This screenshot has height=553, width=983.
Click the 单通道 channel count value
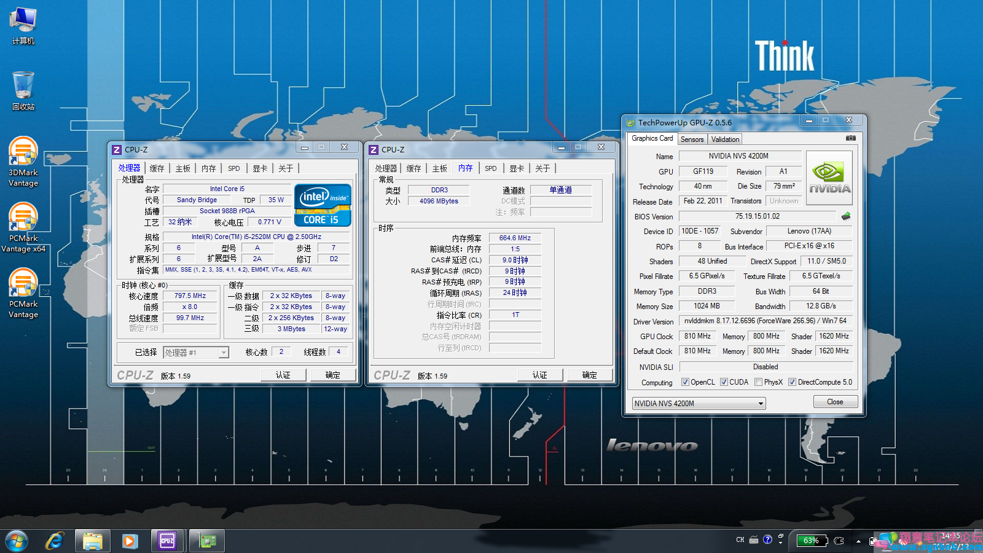point(561,190)
